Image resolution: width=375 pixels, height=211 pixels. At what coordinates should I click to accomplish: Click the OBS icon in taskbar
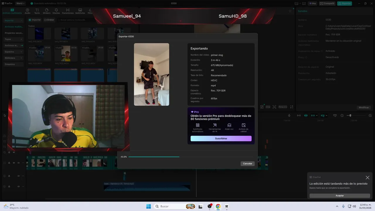pos(209,206)
